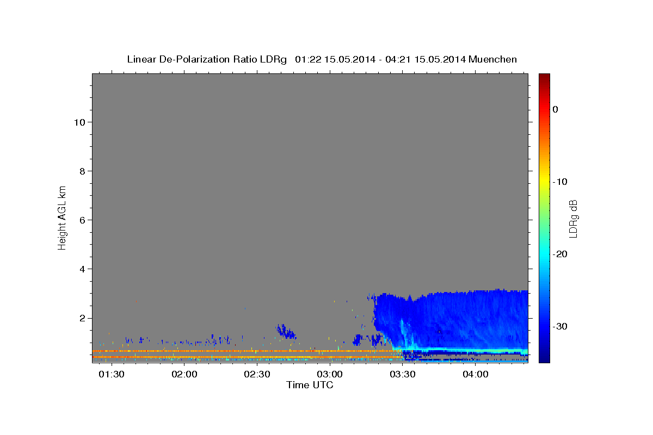This screenshot has width=653, height=435.
Task: Click the dark red top of the colorbar
Action: tap(544, 77)
